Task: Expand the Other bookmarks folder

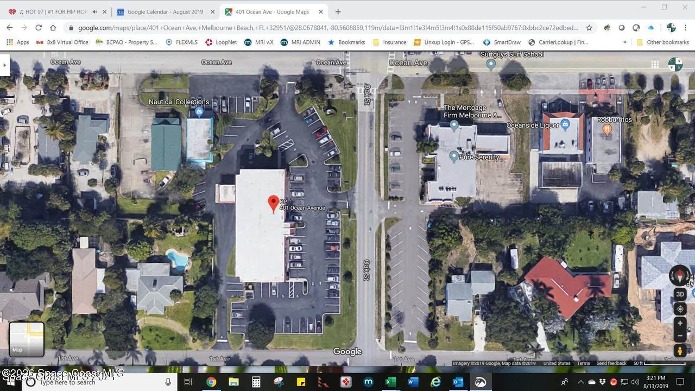Action: [662, 42]
